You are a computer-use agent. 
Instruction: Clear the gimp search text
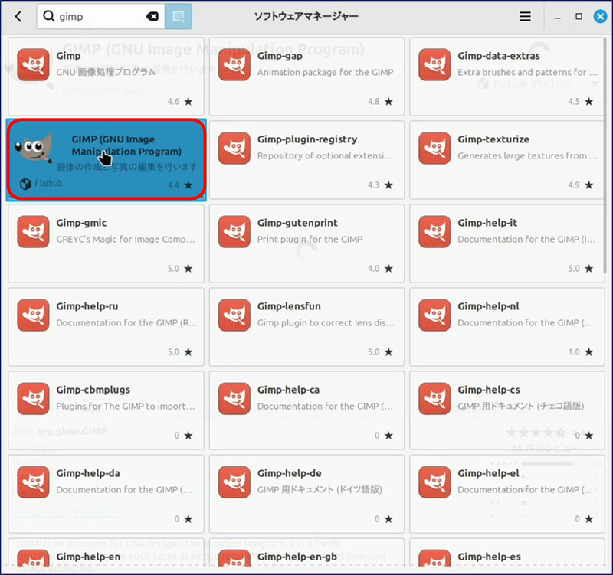click(152, 16)
